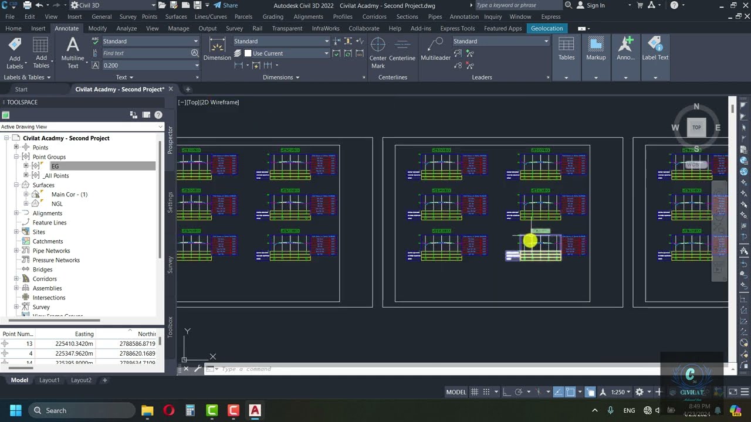The height and width of the screenshot is (422, 751).
Task: Toggle the MODEL space button
Action: (456, 392)
